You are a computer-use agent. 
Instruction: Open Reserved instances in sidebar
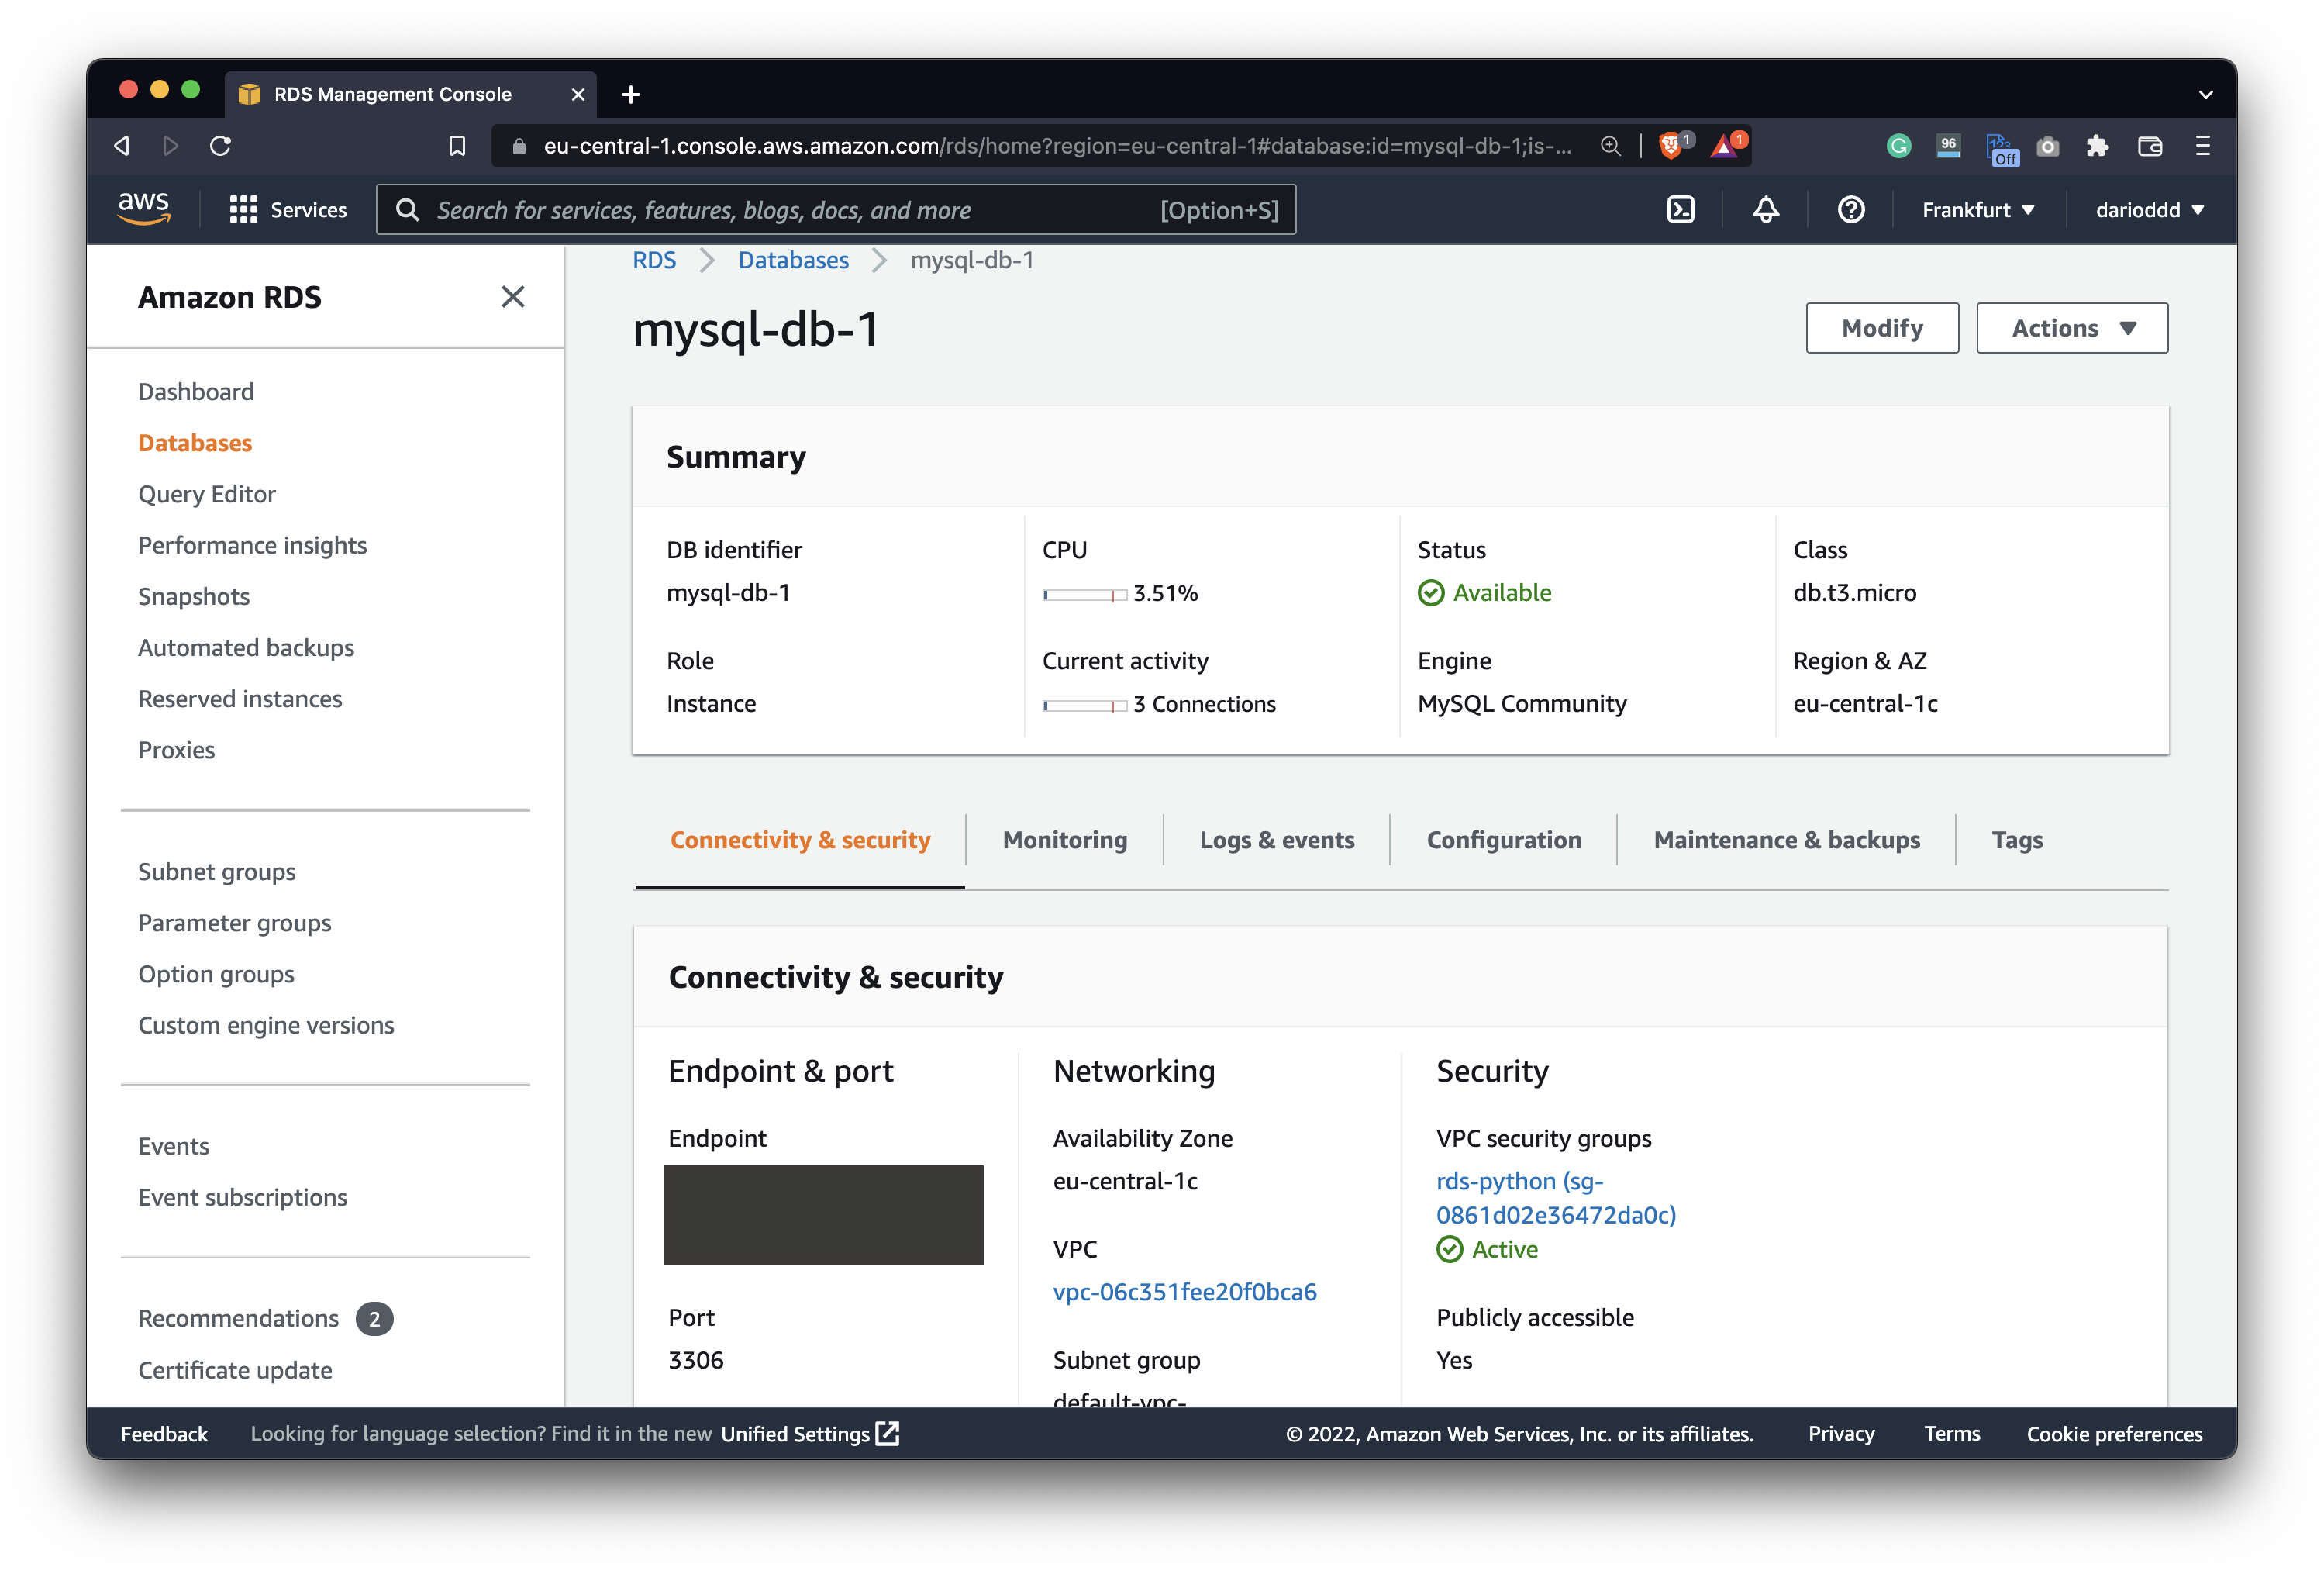coord(240,699)
